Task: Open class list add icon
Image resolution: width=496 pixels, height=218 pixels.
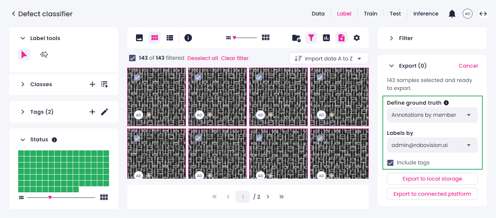Action: [105, 84]
